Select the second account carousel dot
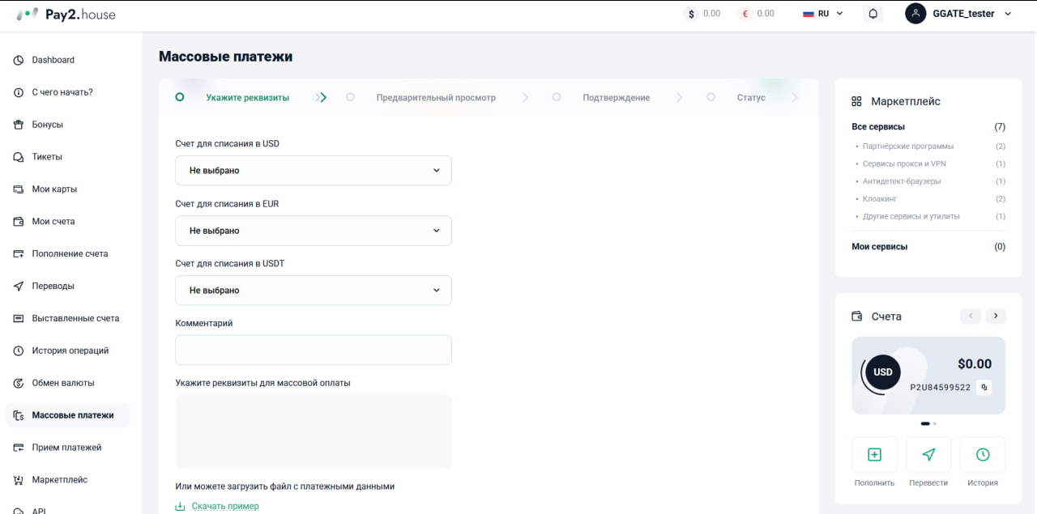Image resolution: width=1037 pixels, height=514 pixels. (935, 423)
